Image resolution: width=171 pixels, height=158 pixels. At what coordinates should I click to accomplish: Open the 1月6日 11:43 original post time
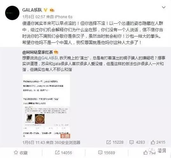33,142
